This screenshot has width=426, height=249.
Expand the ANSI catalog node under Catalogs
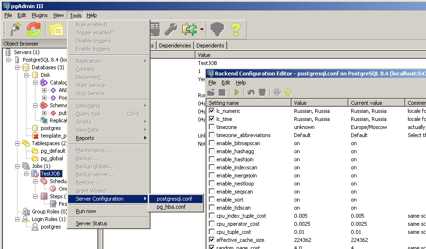44,90
